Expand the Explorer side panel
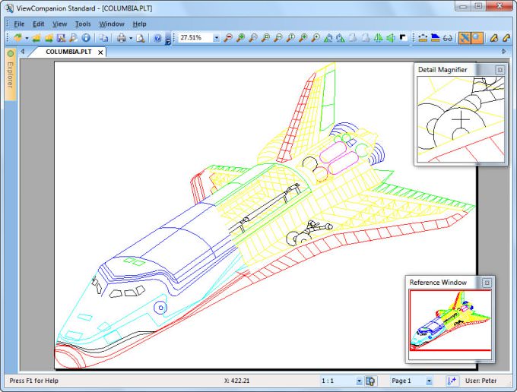This screenshot has height=392, width=517. pos(10,74)
